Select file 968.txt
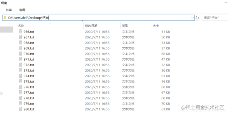 pyautogui.click(x=29, y=43)
